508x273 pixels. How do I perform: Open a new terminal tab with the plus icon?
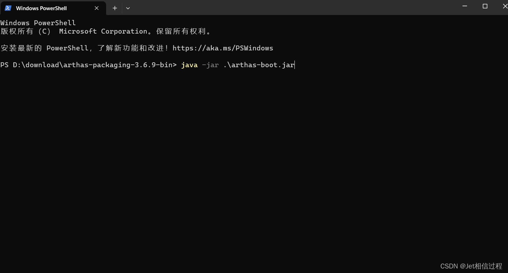click(114, 8)
